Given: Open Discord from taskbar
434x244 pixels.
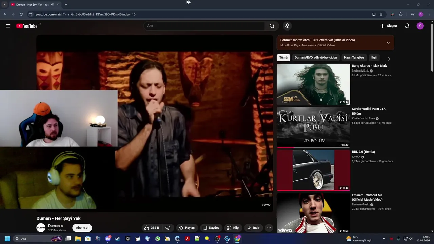Looking at the screenshot, I should coord(108,239).
